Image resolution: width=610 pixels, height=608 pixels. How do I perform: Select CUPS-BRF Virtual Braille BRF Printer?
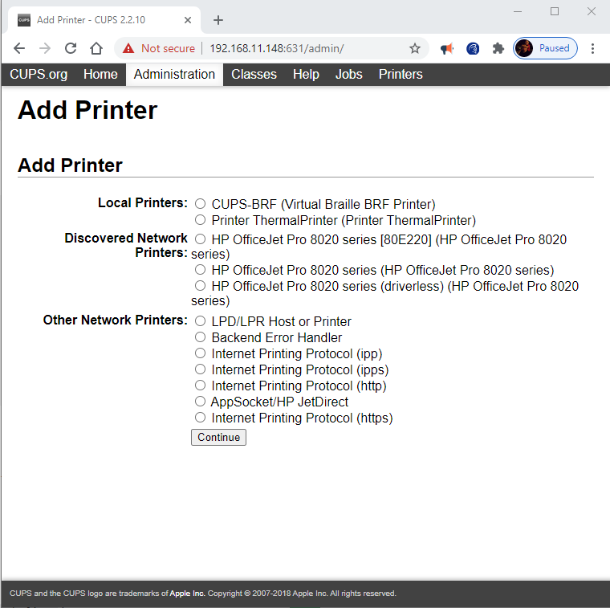point(200,203)
